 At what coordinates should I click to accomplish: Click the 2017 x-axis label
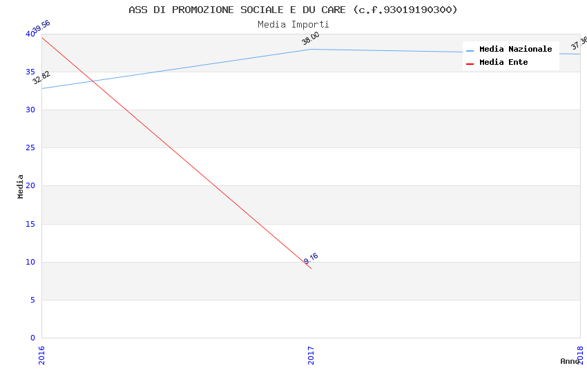click(311, 355)
